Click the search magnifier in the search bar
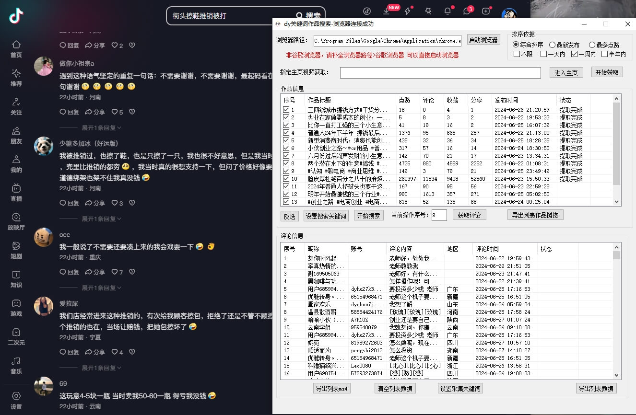The height and width of the screenshot is (415, 636). [x=299, y=15]
